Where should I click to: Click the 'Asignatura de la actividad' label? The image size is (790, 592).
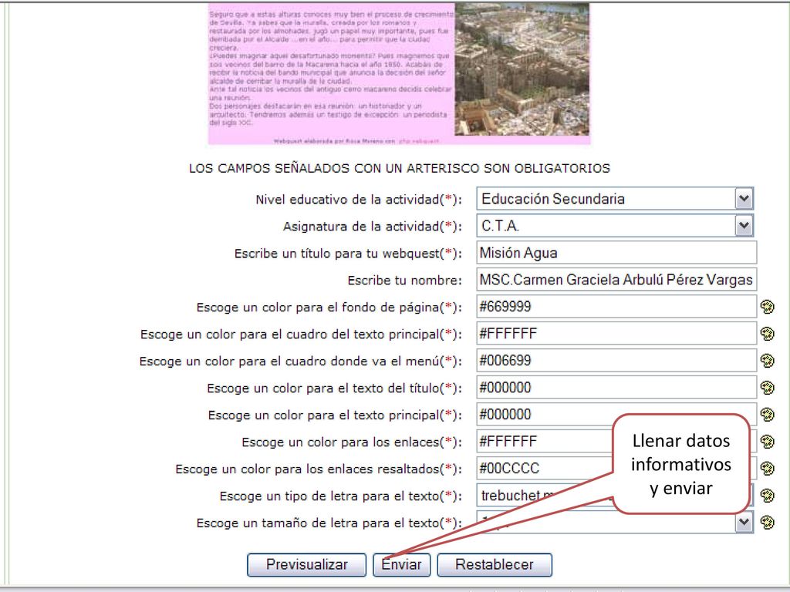tap(372, 227)
